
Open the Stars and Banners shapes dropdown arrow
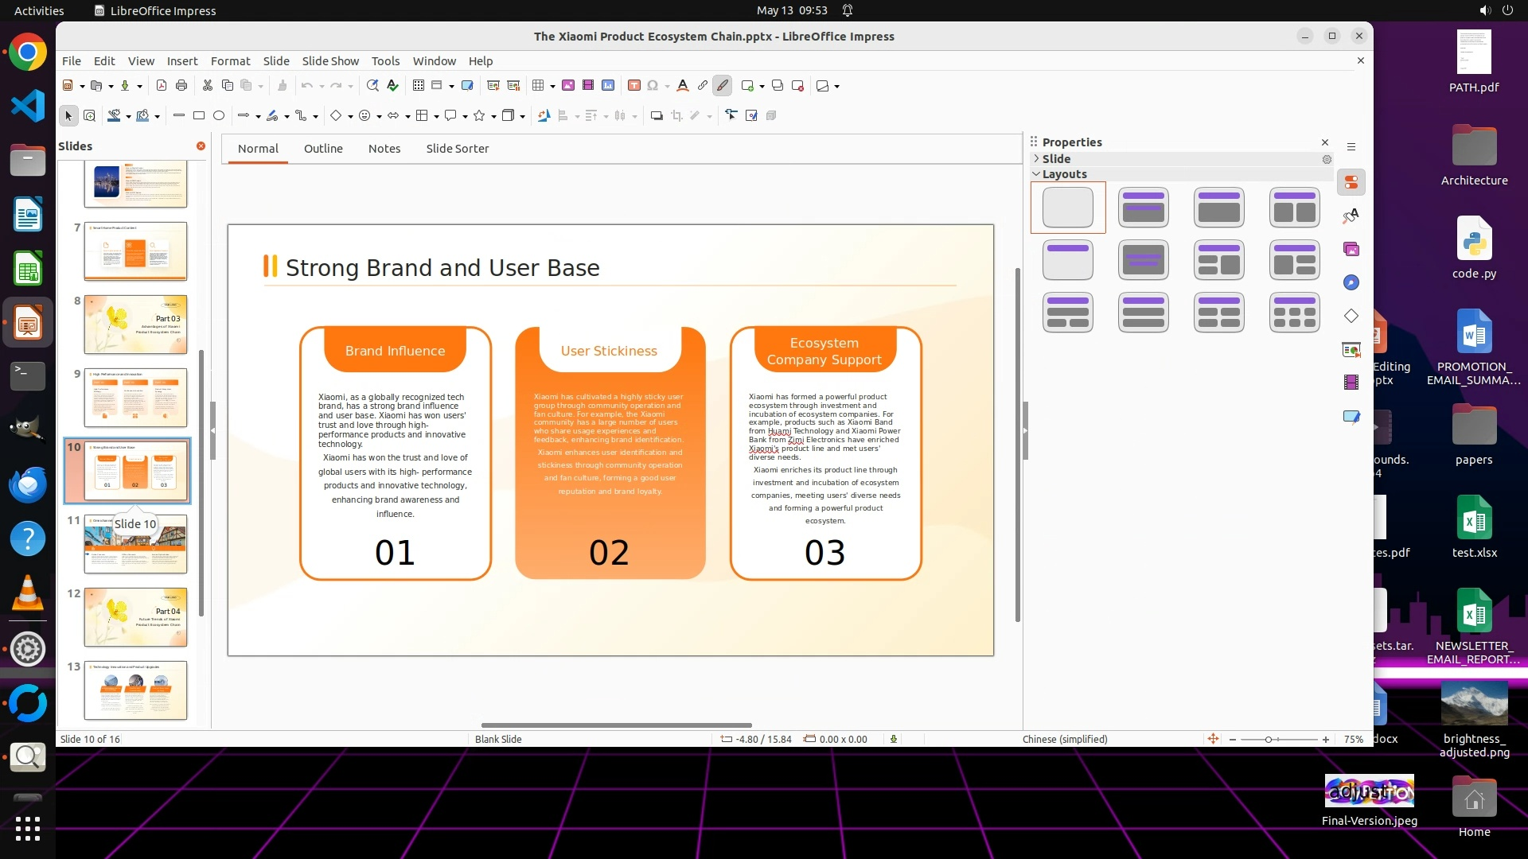[x=494, y=117]
